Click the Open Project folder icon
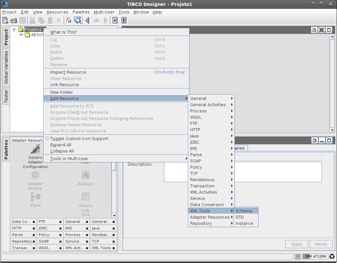 coord(13,20)
